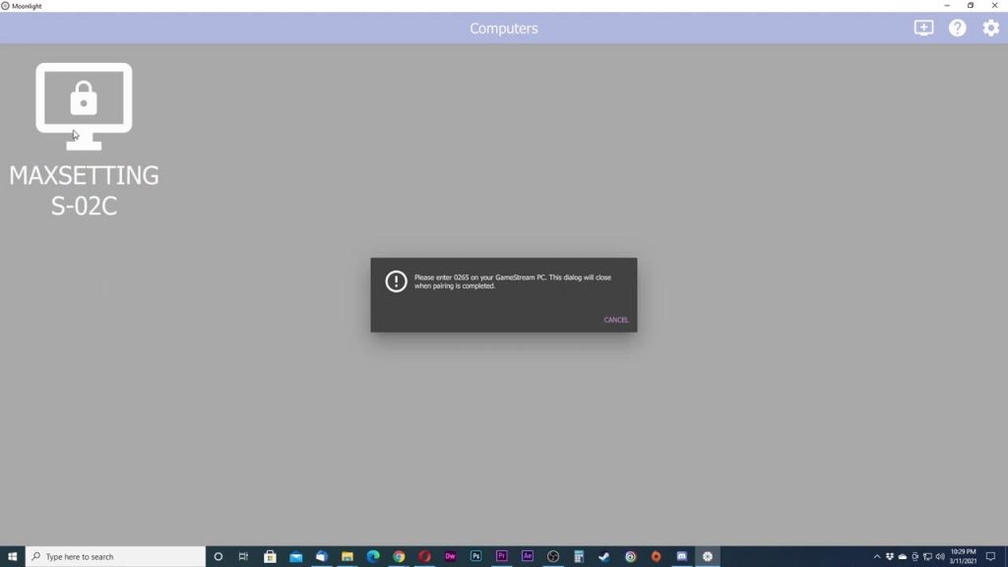Screen dimensions: 1008x567
Task: Open the taskbar clock and date
Action: (963, 556)
